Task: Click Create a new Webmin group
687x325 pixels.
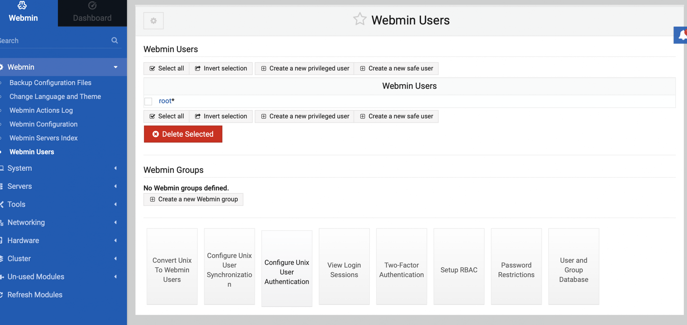Action: point(193,199)
